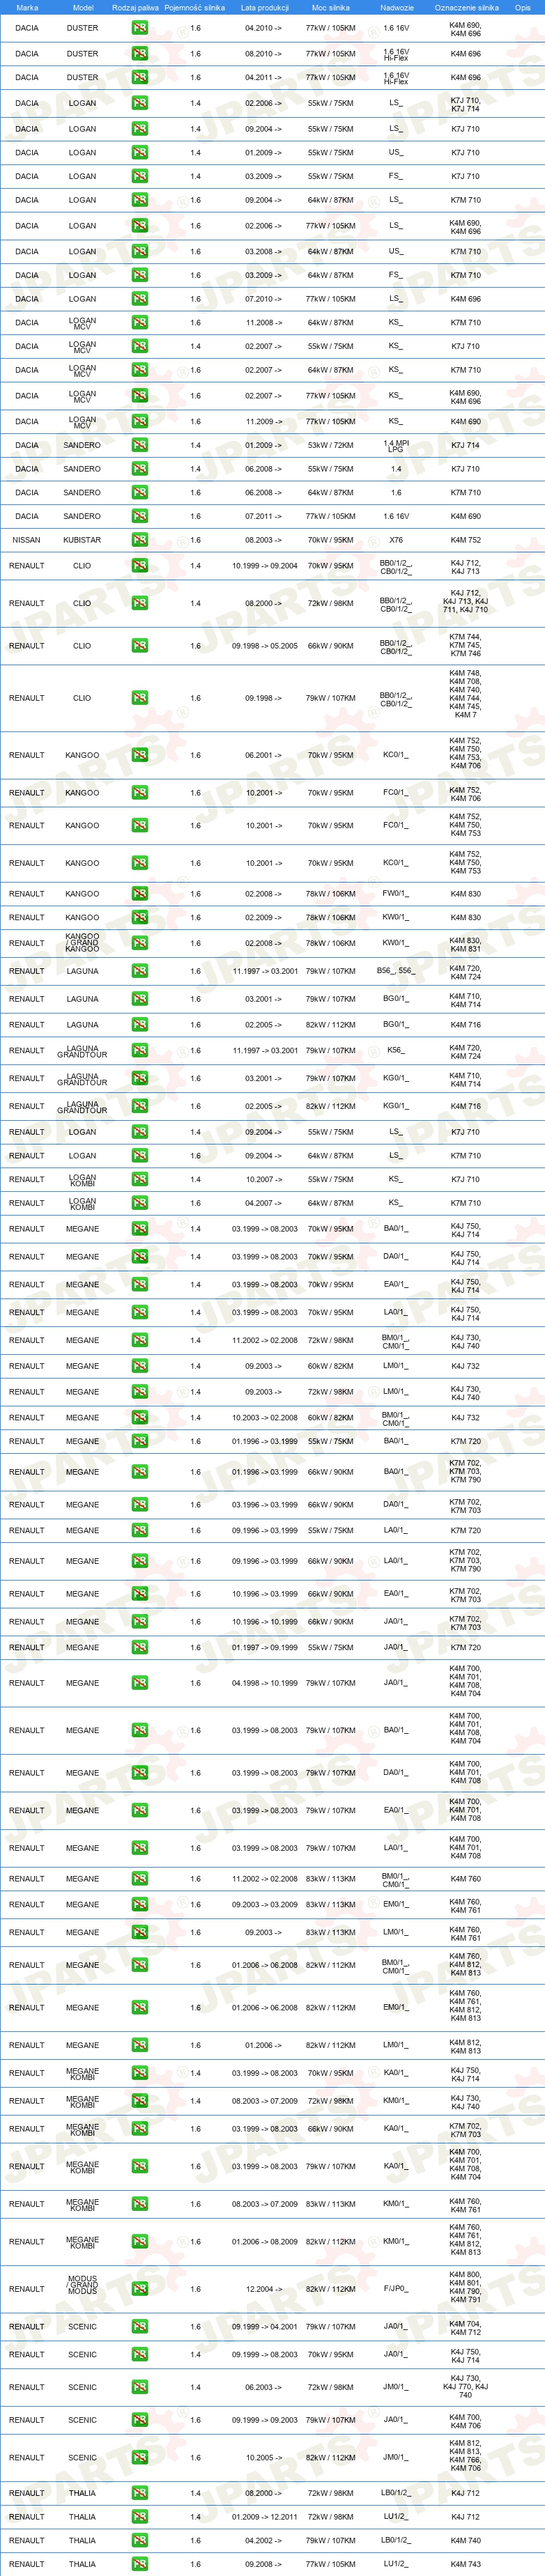Screen dimensions: 545x2576
Task: Click fuel icon for Laguna Grandtour K56_ row
Action: click(x=139, y=1051)
